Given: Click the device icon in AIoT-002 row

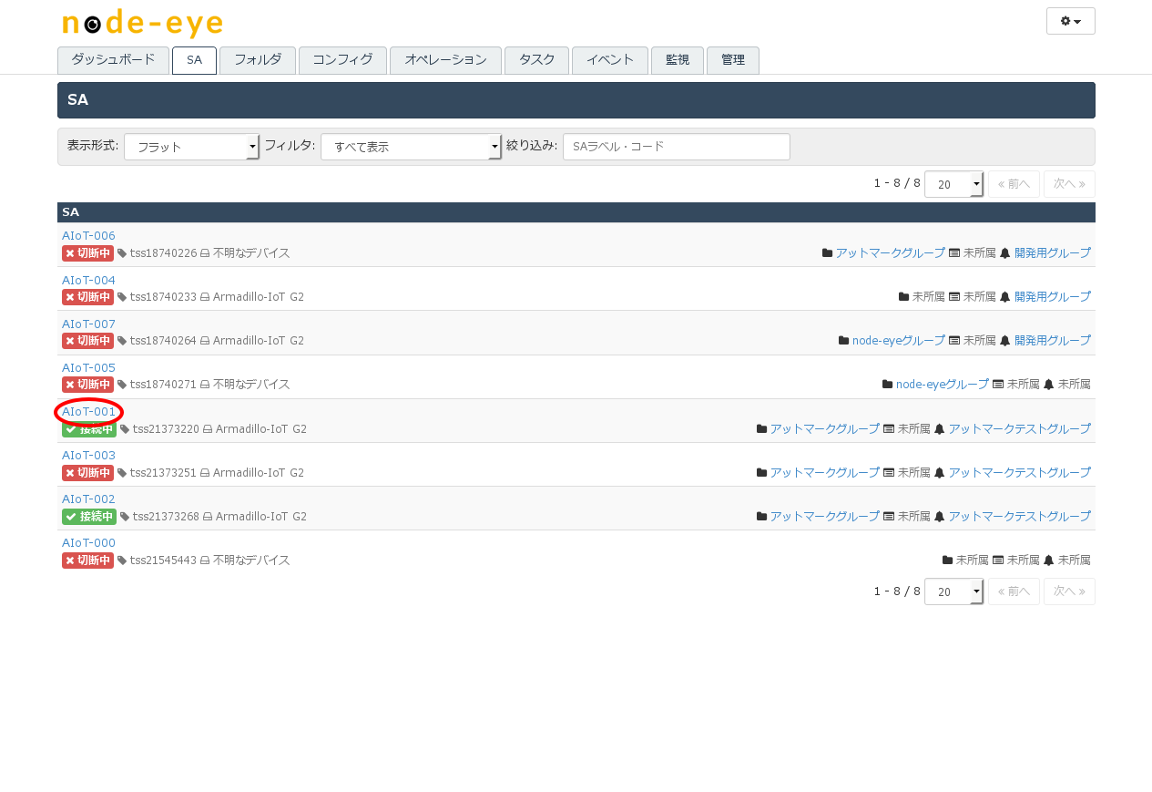Looking at the screenshot, I should coord(208,516).
